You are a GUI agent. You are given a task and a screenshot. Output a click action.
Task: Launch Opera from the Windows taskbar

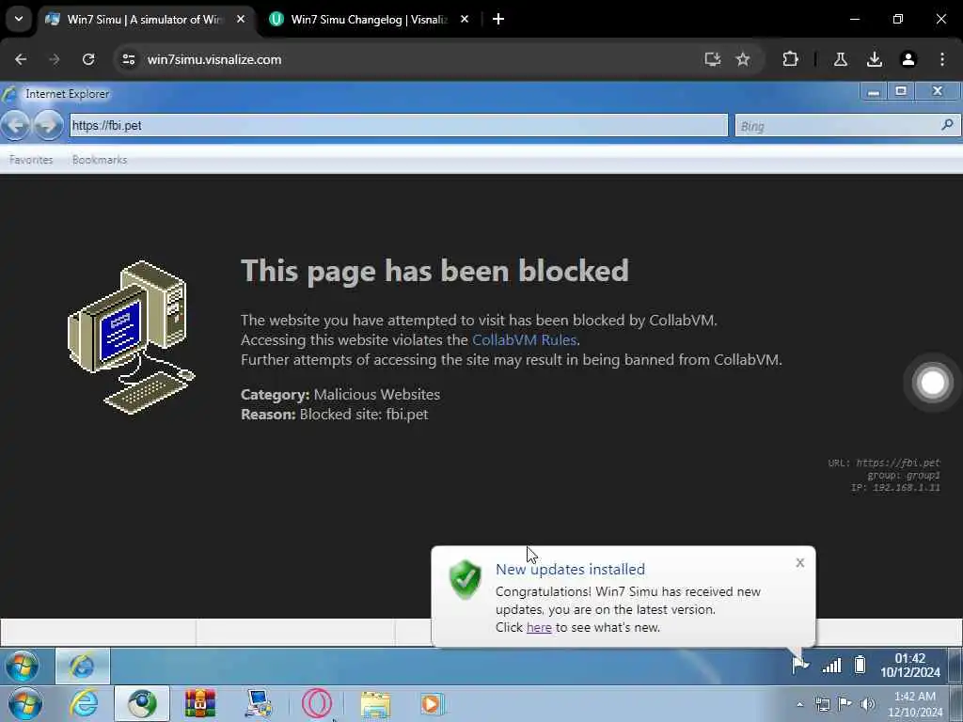pos(317,704)
